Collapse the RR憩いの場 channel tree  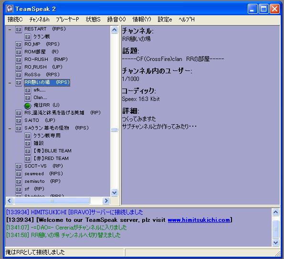[10, 83]
